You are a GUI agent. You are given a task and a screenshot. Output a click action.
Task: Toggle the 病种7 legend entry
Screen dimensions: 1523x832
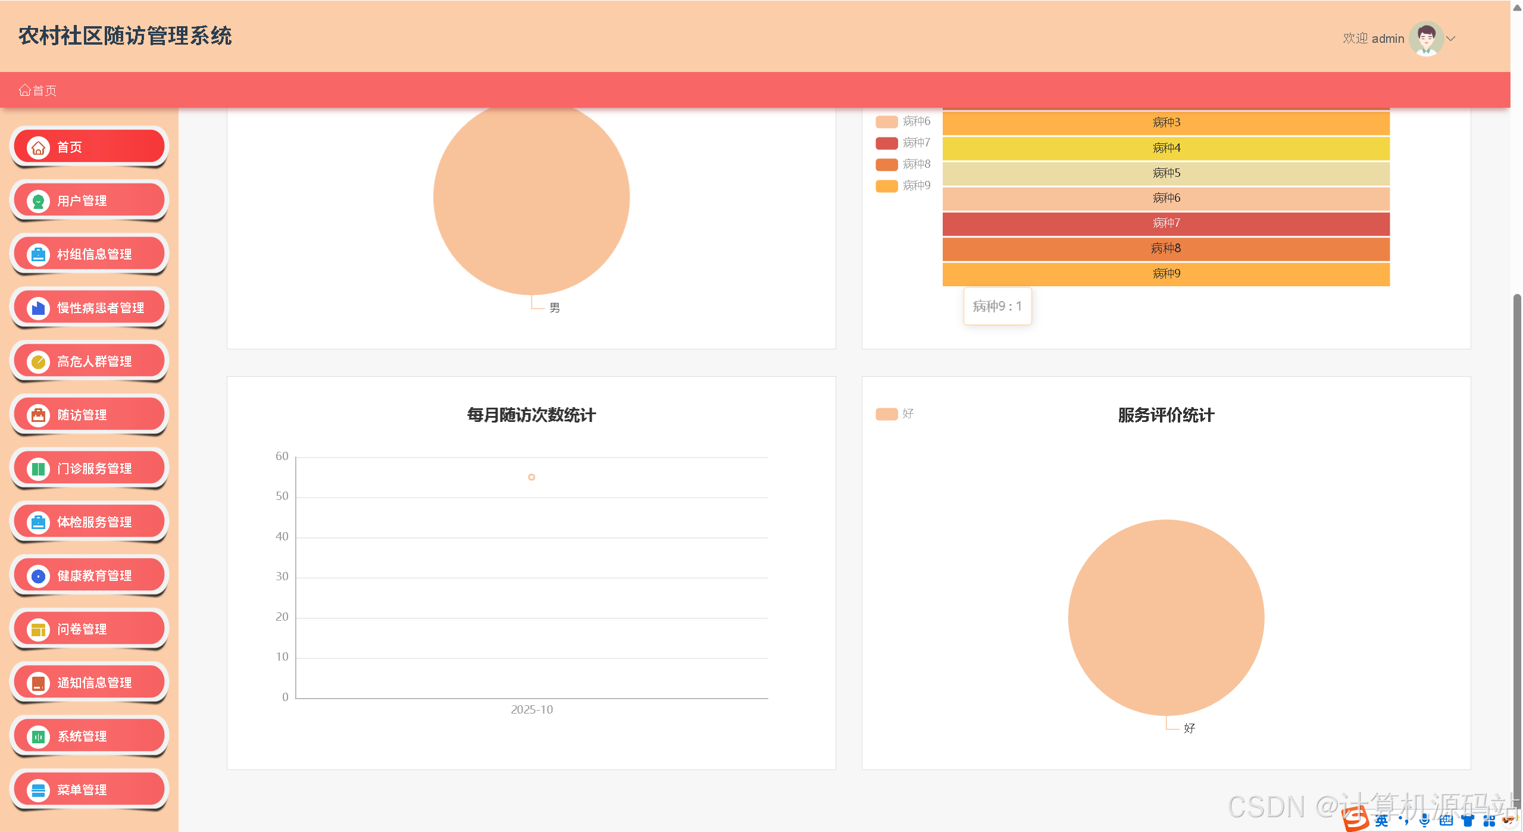(x=903, y=143)
